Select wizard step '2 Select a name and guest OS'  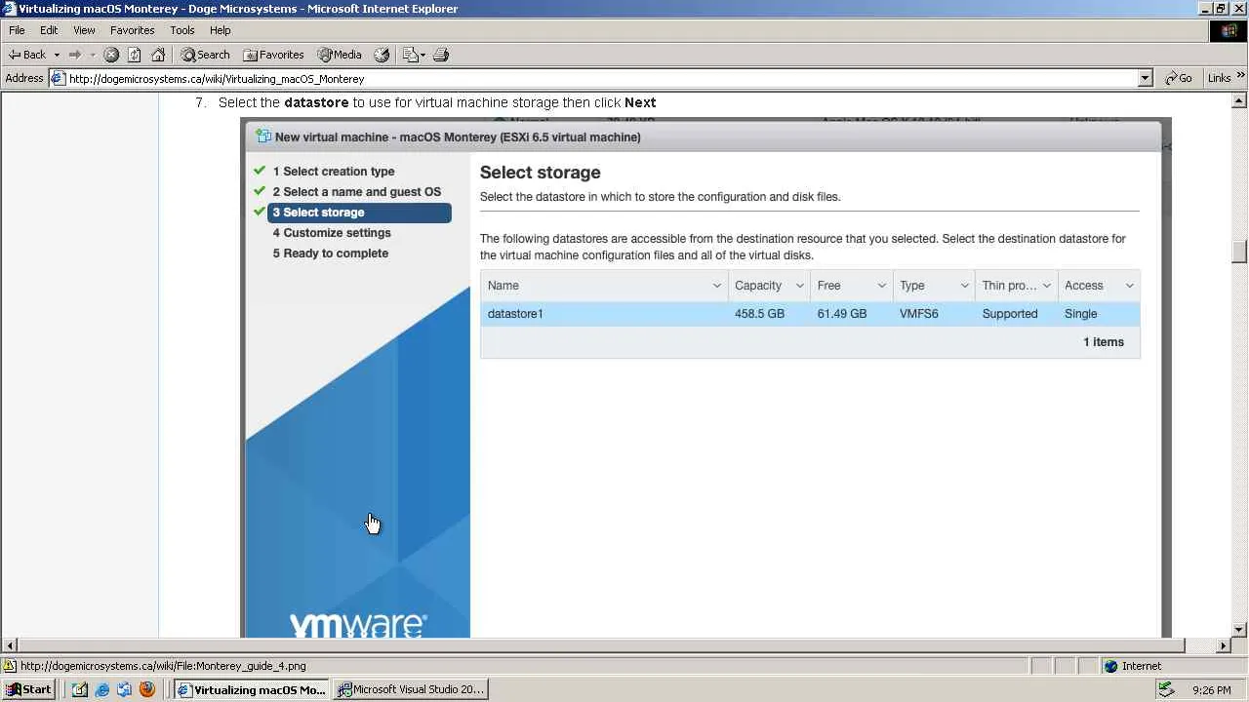357,192
